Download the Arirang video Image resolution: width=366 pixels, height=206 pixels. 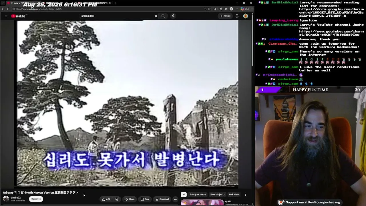click(162, 199)
